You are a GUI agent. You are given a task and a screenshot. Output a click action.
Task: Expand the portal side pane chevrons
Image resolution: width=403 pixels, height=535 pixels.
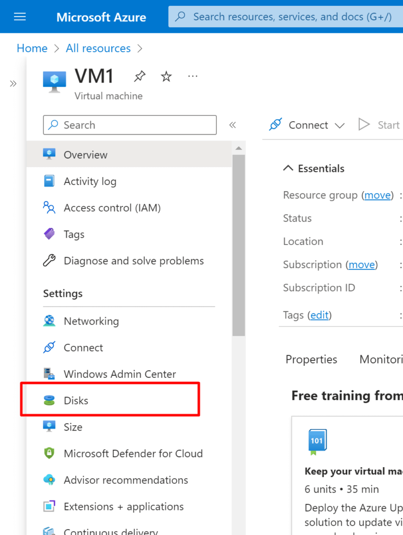pos(13,84)
